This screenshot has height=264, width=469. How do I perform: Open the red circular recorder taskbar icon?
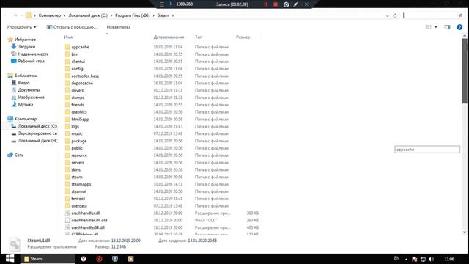[100, 259]
